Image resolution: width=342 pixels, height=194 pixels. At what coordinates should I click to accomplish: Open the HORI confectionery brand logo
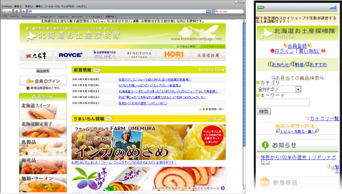click(174, 55)
